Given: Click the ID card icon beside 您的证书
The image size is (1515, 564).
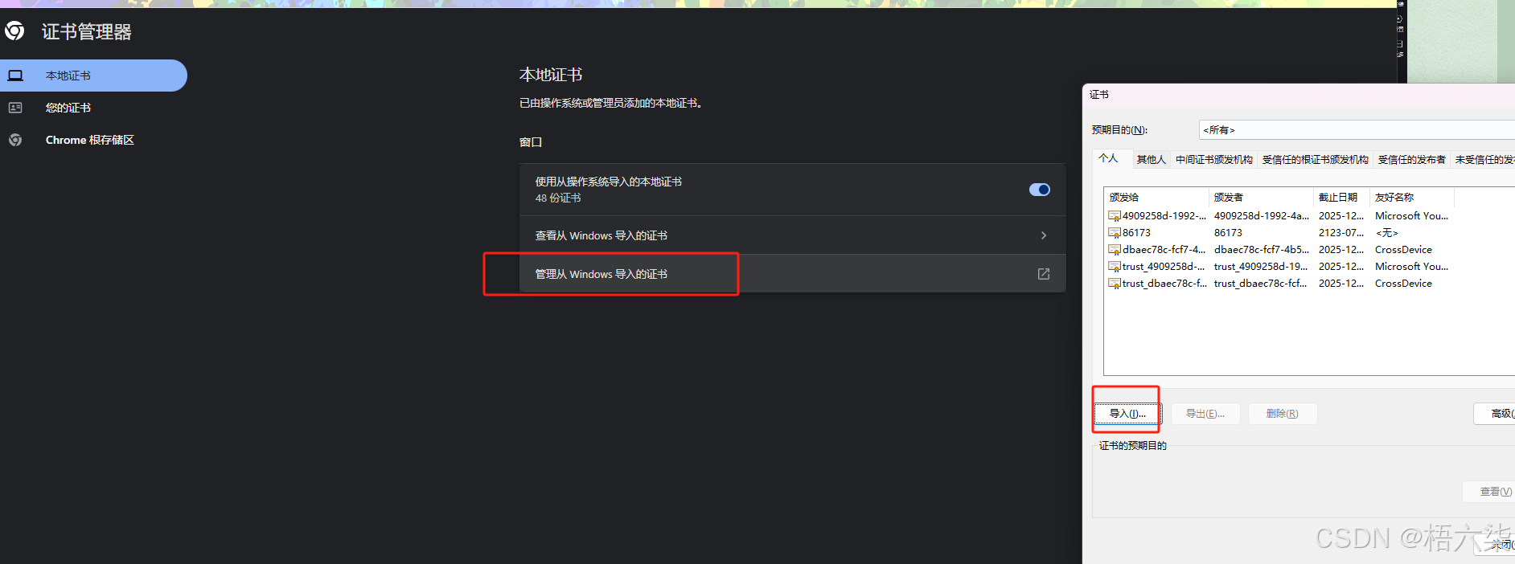Looking at the screenshot, I should pos(15,108).
